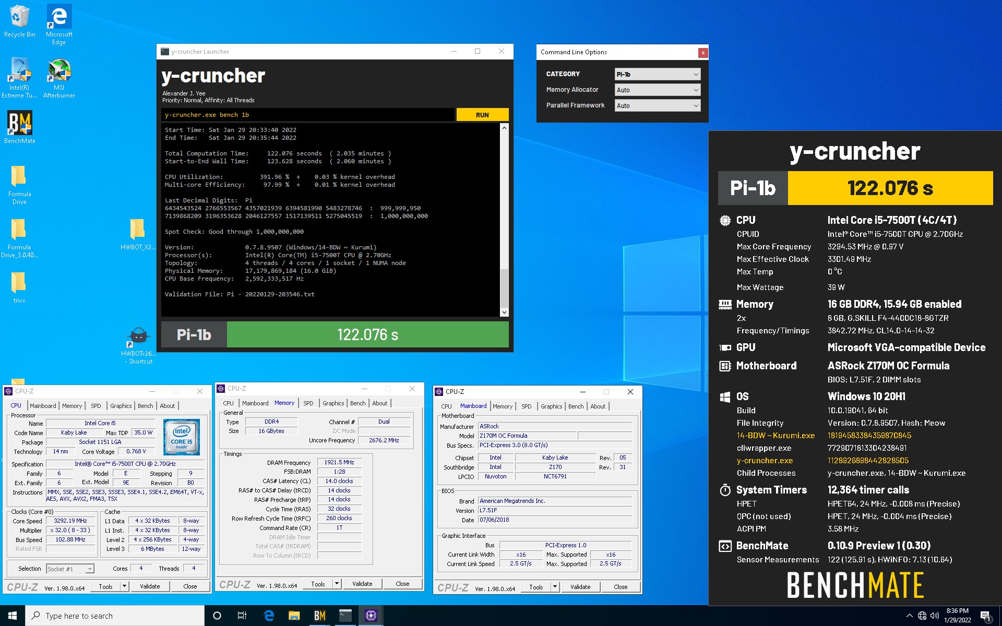Launch Edge from the taskbar

pos(269,616)
